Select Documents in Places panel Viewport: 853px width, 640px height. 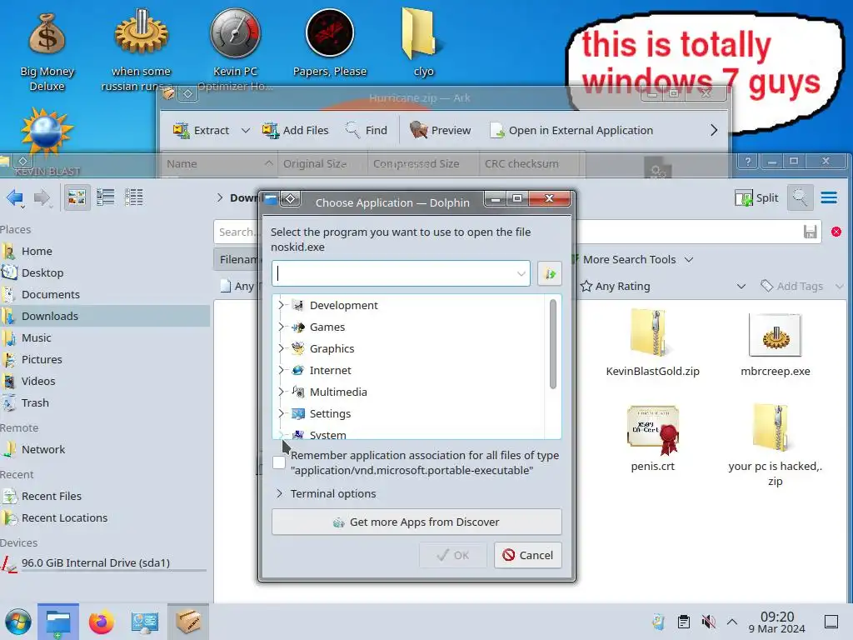coord(105,294)
